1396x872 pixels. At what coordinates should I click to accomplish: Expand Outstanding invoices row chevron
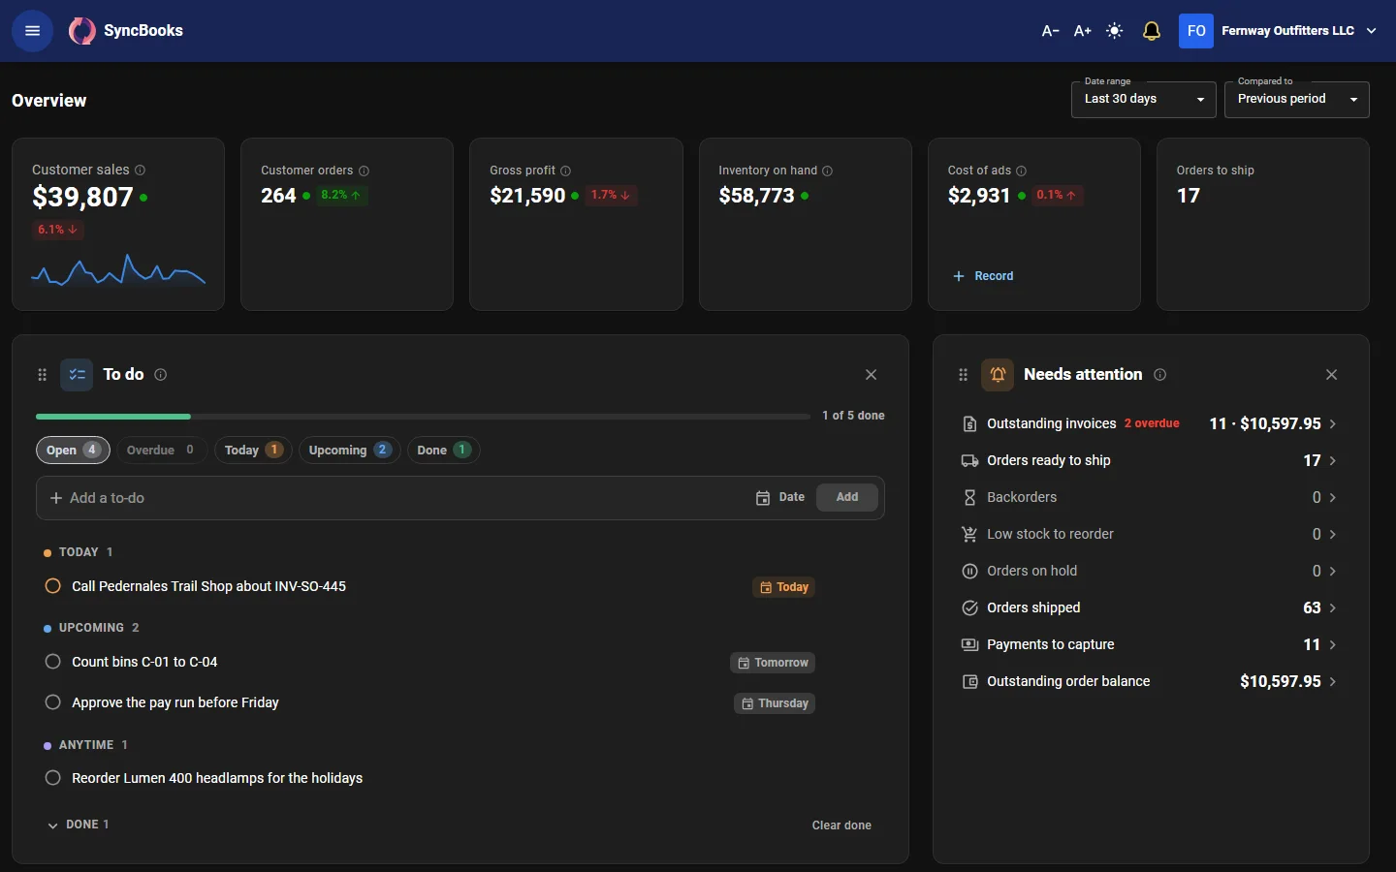pyautogui.click(x=1333, y=424)
